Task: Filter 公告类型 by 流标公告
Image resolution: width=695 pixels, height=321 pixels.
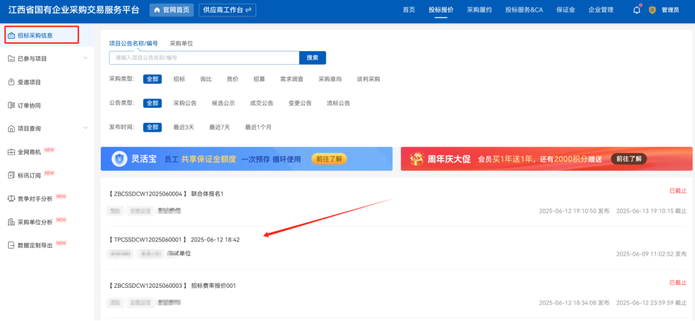Action: pos(338,103)
